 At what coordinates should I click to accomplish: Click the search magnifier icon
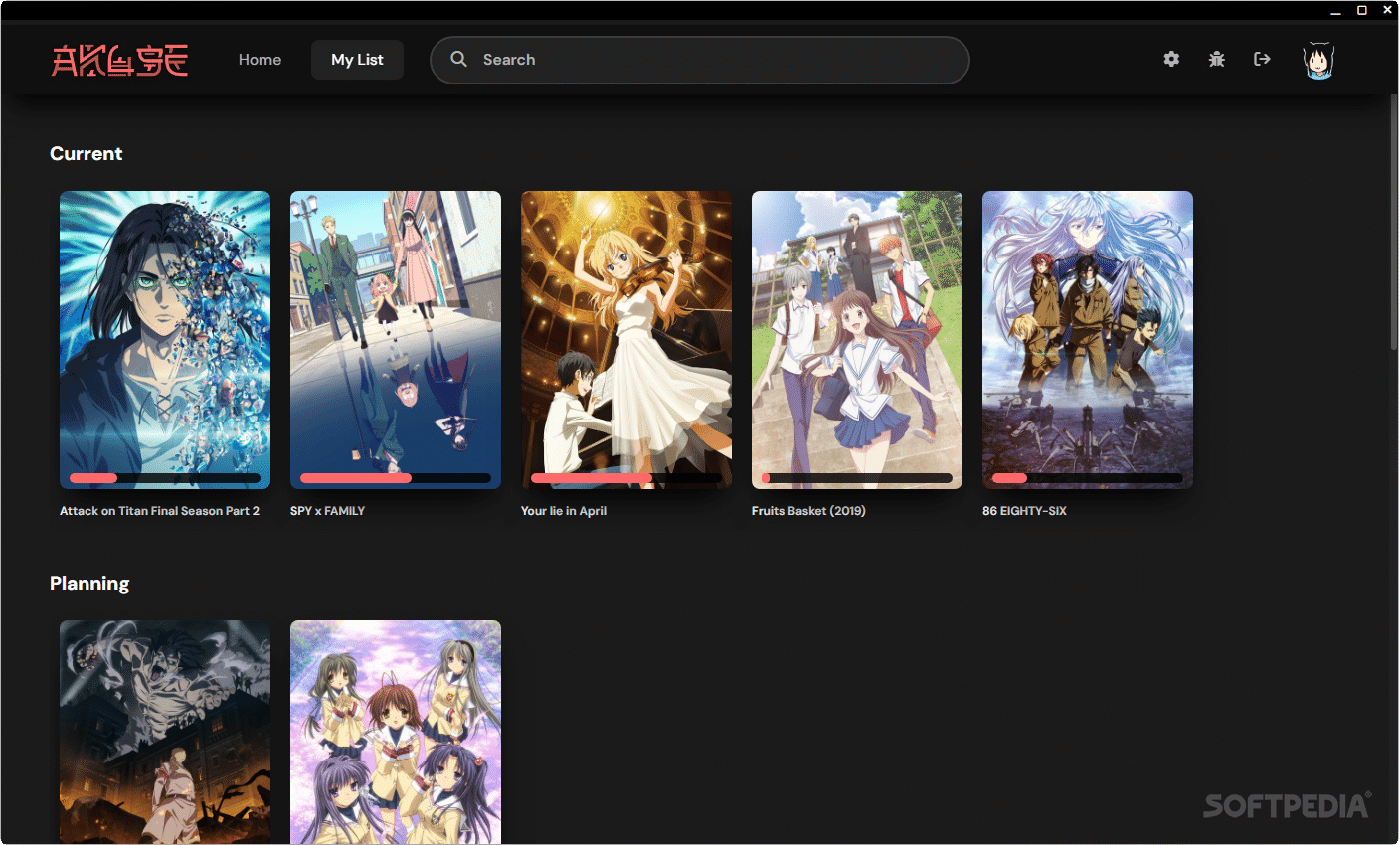tap(458, 59)
